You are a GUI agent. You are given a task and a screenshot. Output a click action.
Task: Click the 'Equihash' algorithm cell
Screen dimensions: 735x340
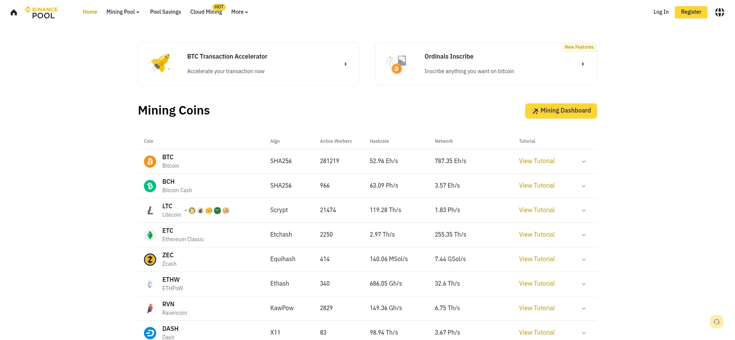click(283, 259)
